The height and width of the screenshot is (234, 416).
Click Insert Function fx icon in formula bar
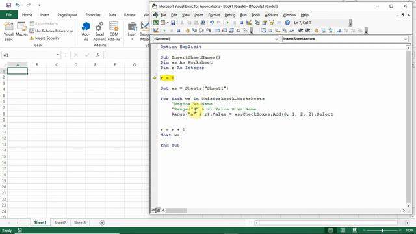pyautogui.click(x=98, y=55)
